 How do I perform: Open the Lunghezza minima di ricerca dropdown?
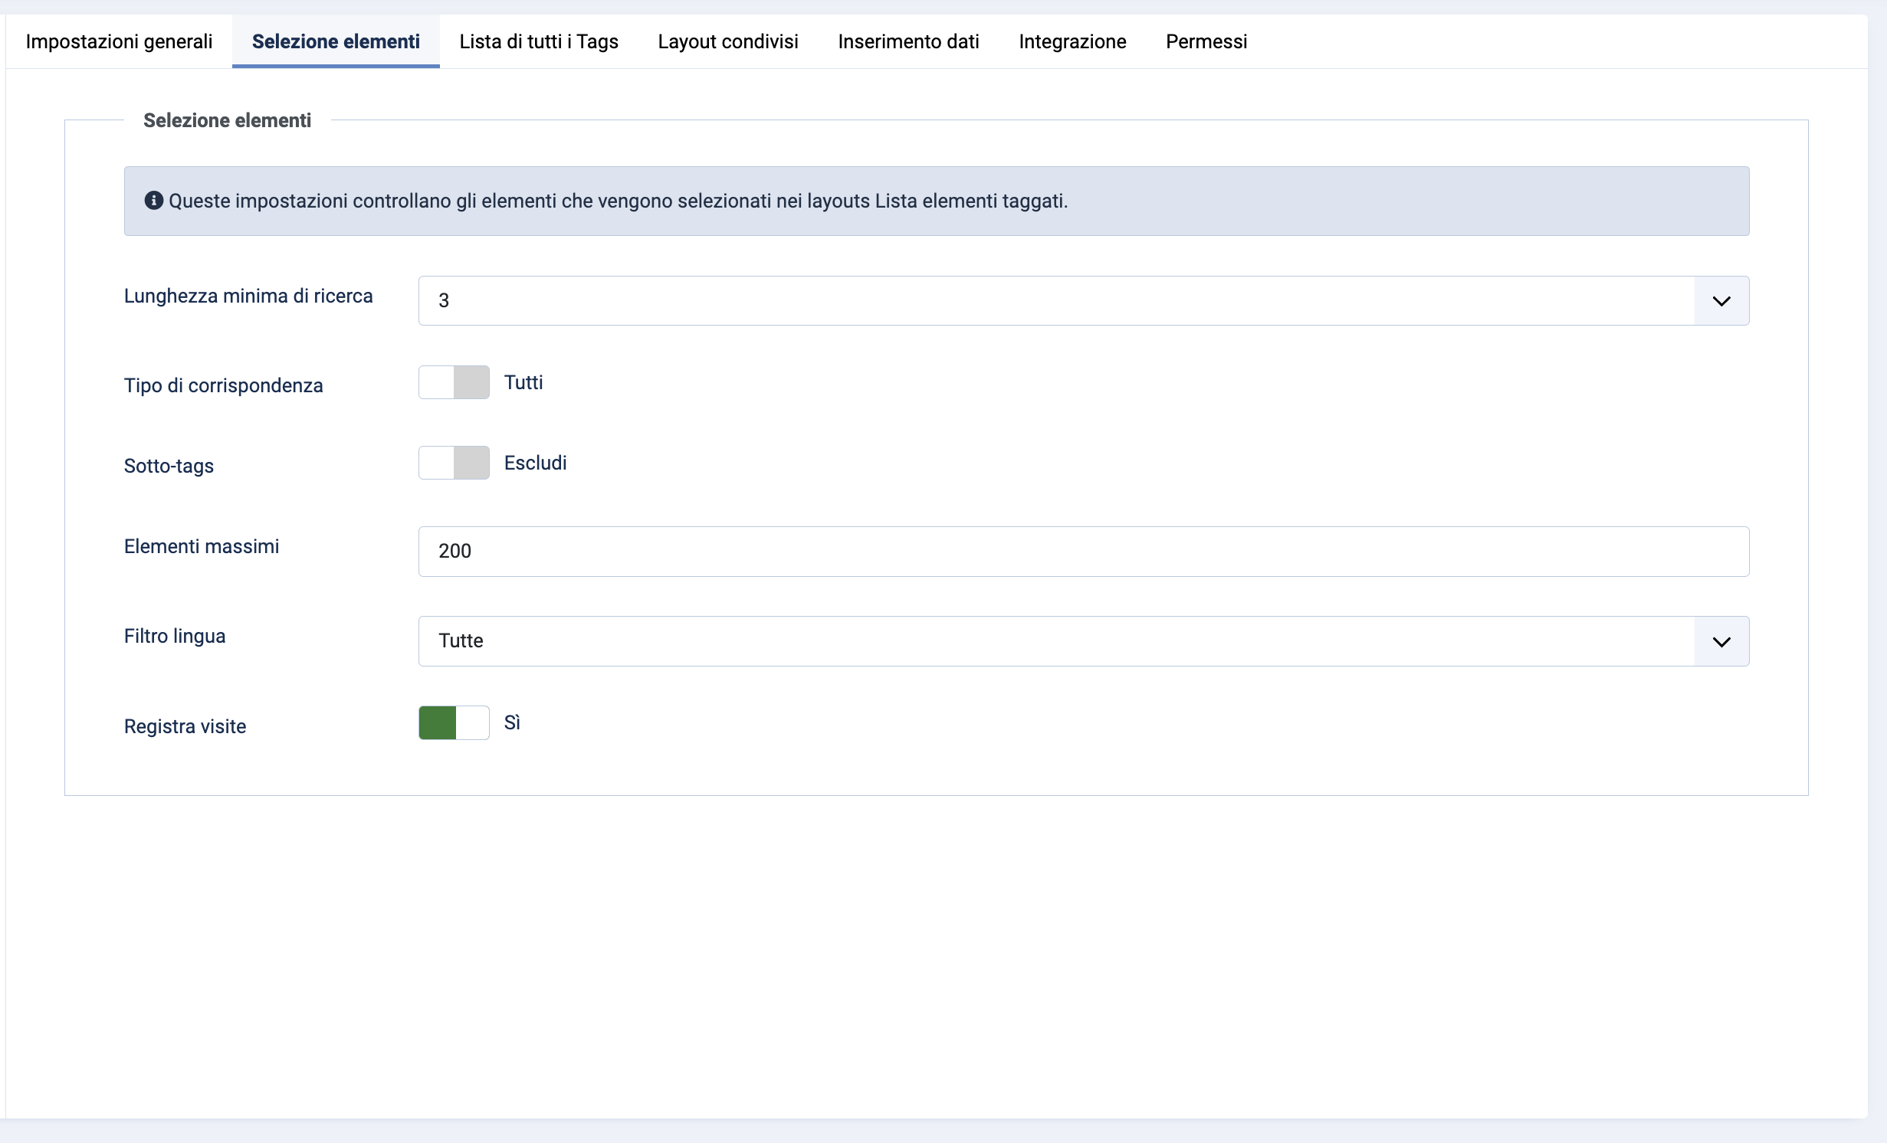(1084, 300)
